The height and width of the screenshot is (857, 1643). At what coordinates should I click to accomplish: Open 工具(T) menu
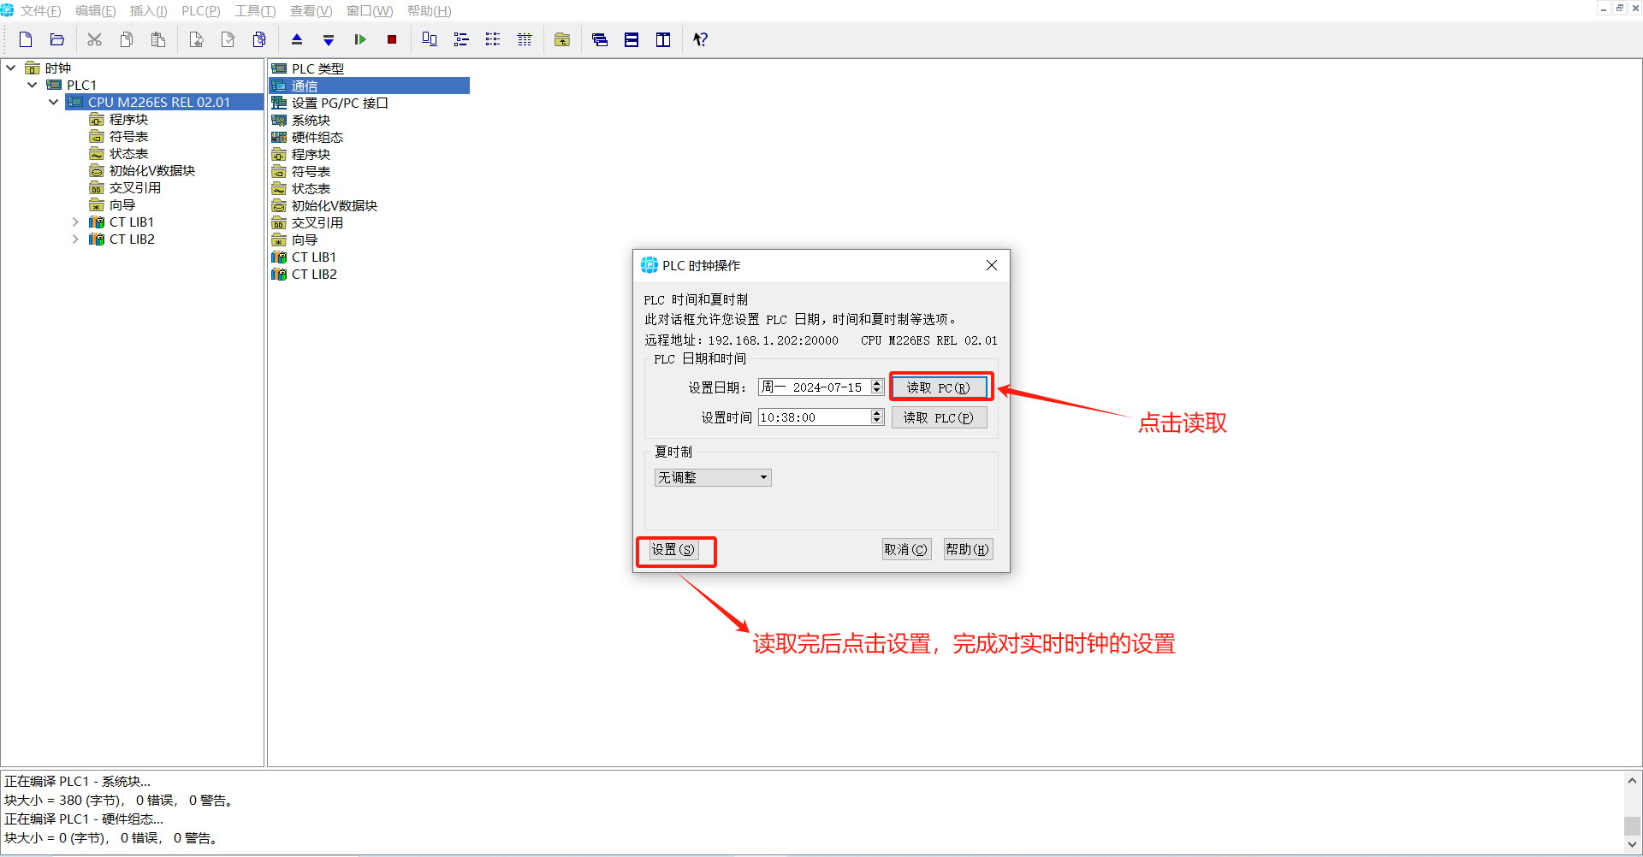coord(255,11)
